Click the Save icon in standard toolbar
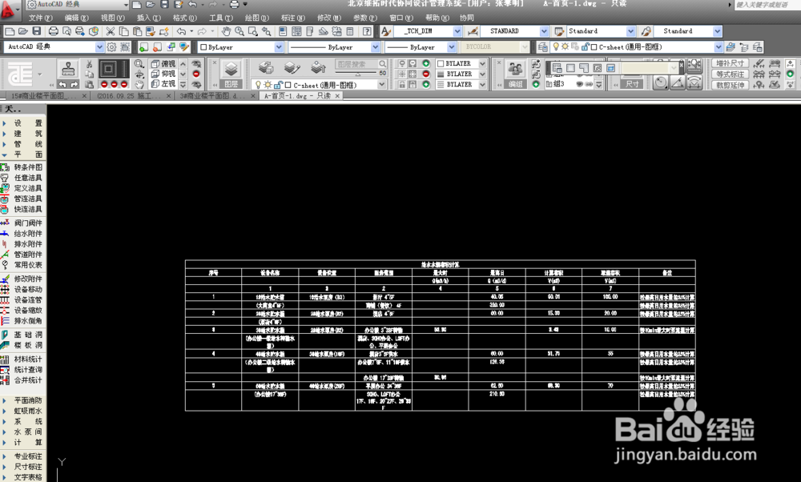This screenshot has width=801, height=482. coord(37,31)
